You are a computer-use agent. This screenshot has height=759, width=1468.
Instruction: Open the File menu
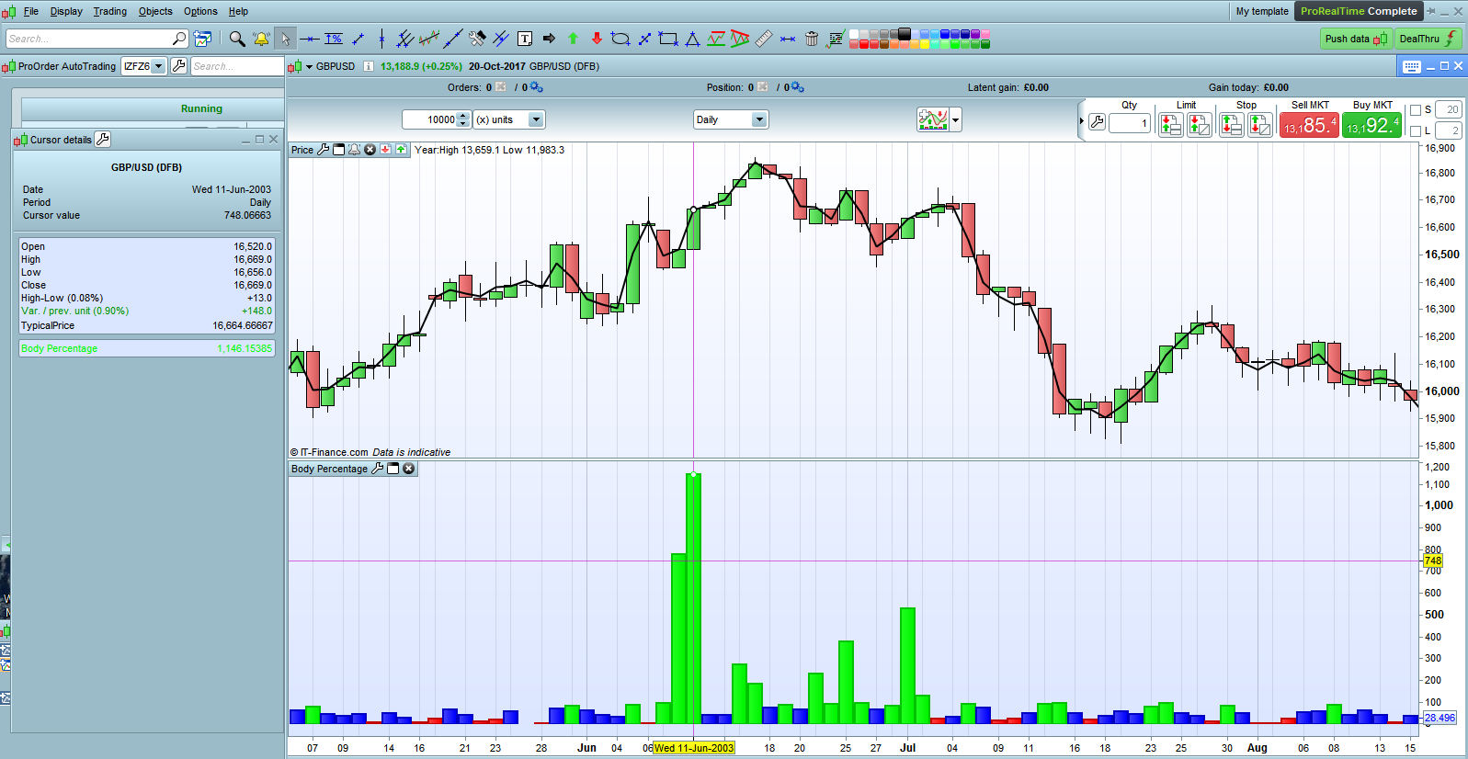(x=31, y=11)
